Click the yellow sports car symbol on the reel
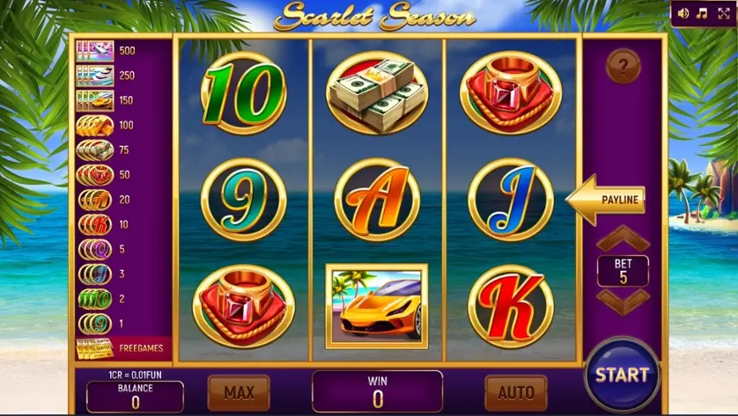The image size is (738, 416). tap(377, 306)
